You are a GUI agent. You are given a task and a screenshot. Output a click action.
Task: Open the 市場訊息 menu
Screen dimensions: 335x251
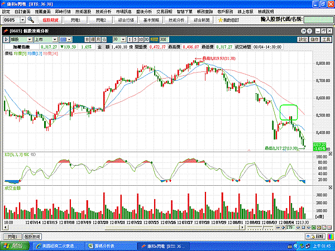coord(124,12)
